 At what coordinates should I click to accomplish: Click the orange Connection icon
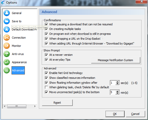coord(7,38)
